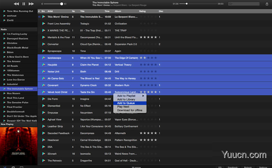Screen dimensions: 272x168
Task: Adjust the volume slider knob
Action: tap(61, 4)
